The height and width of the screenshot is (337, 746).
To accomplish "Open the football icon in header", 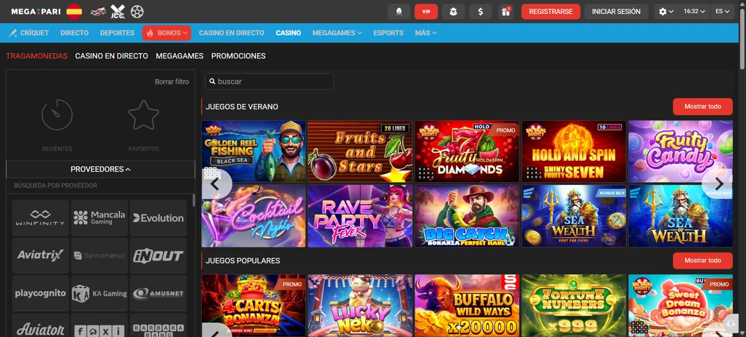I will coord(137,11).
